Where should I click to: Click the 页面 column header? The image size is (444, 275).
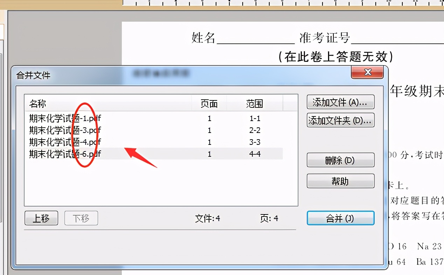(x=209, y=104)
